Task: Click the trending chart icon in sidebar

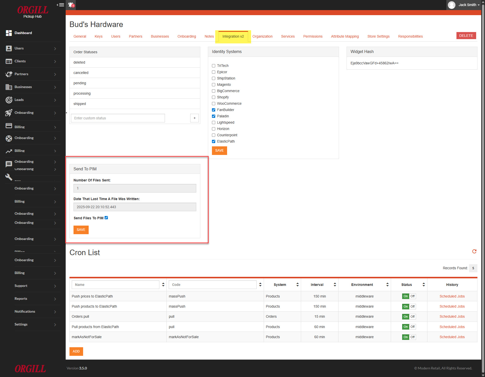Action: point(9,151)
